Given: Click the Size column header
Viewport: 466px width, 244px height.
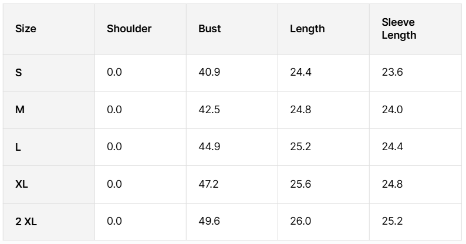Looking at the screenshot, I should (x=26, y=29).
